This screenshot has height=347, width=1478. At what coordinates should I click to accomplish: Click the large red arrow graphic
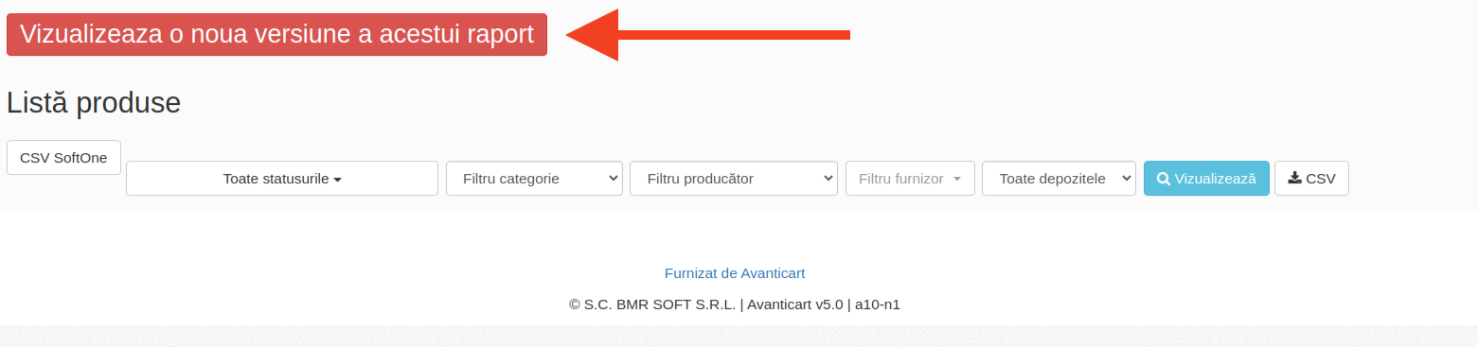pos(708,35)
